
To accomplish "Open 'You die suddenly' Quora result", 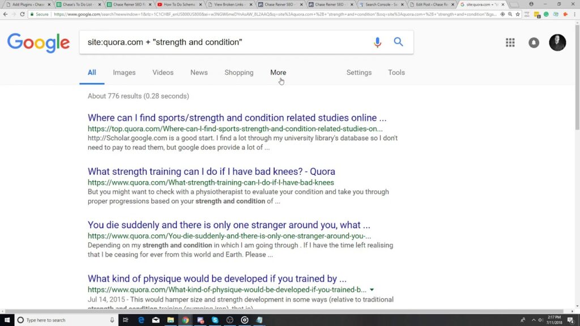I will pos(229,225).
